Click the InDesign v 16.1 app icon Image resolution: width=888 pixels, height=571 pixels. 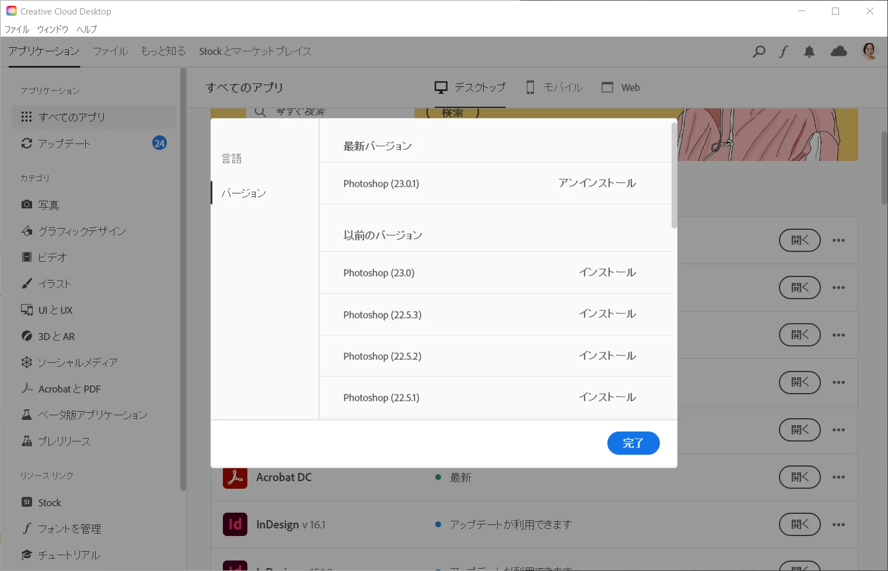(x=235, y=524)
